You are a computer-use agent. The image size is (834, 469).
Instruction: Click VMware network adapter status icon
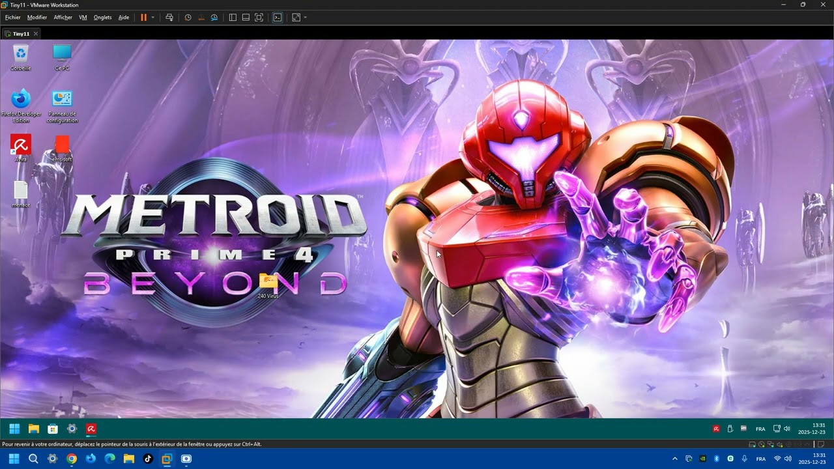[x=771, y=444]
